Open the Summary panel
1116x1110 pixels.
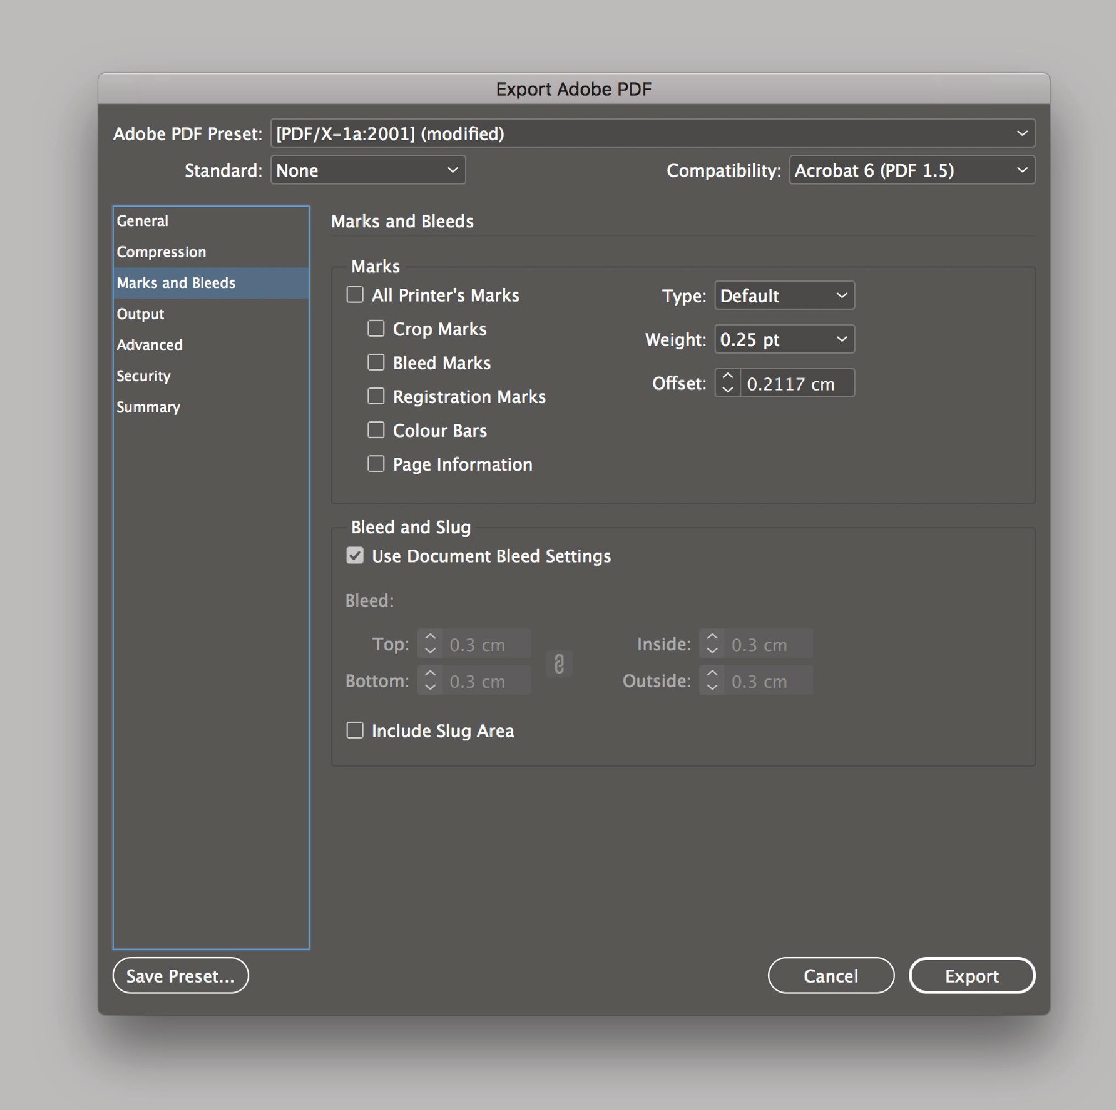[148, 406]
